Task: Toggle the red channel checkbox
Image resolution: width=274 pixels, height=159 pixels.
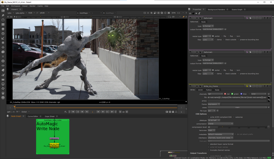Action: coord(225,94)
